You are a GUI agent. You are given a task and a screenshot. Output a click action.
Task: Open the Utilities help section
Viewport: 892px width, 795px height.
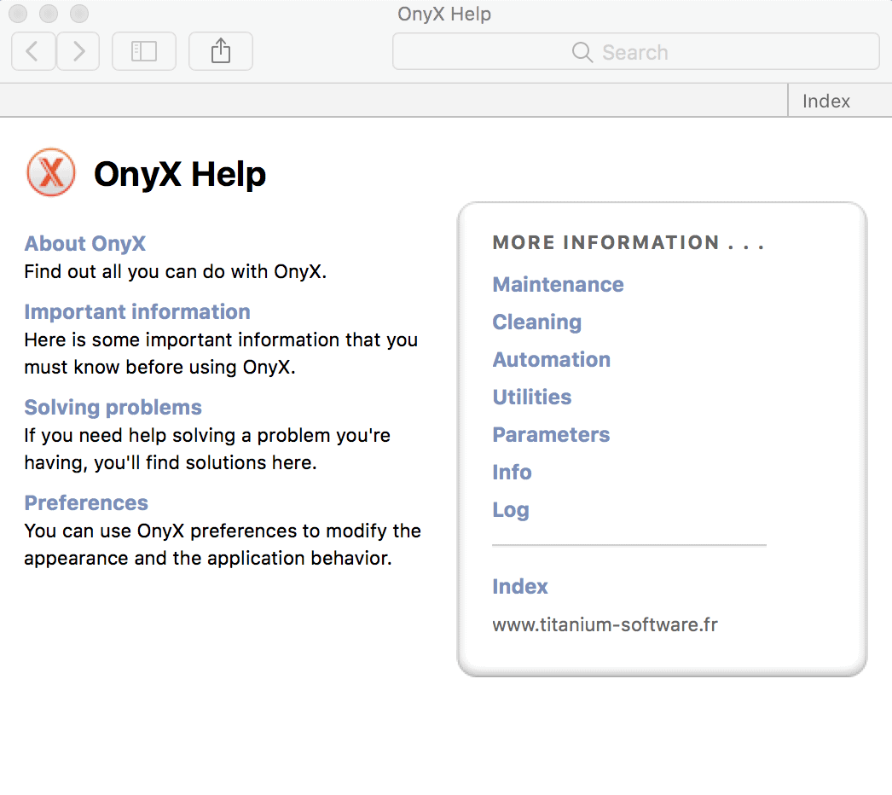(531, 397)
